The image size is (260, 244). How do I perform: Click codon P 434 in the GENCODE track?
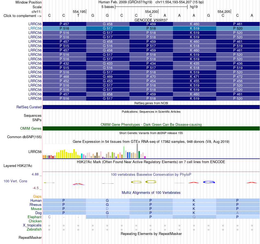151,63
